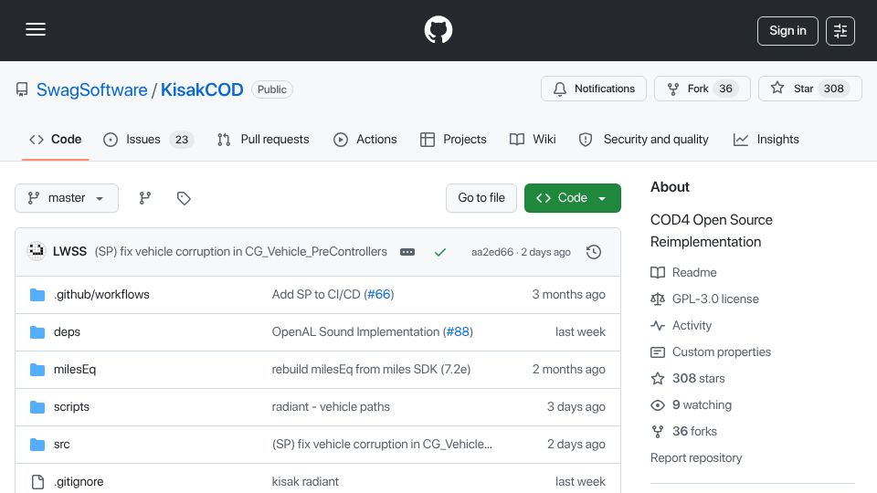877x493 pixels.
Task: Open the Actions tab
Action: point(365,139)
